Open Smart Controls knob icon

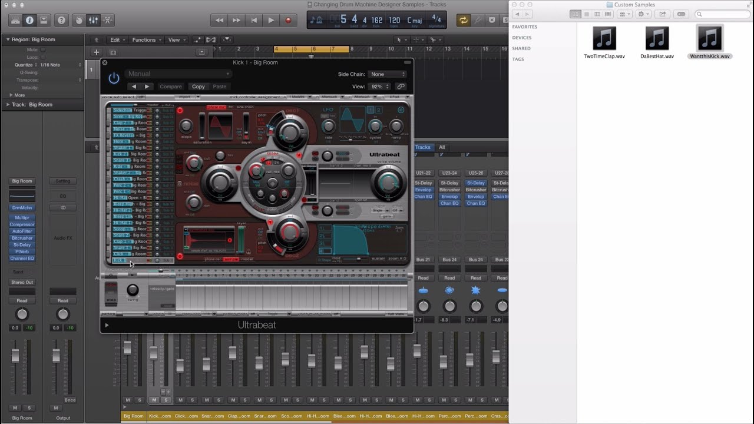point(79,20)
